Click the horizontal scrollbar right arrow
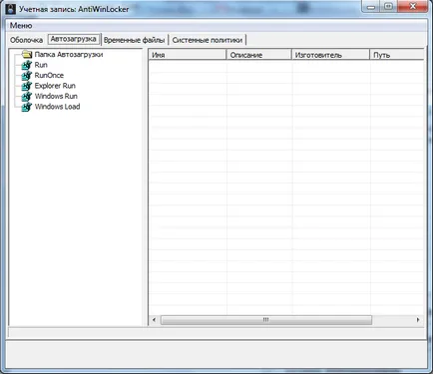The height and width of the screenshot is (374, 433). click(418, 320)
